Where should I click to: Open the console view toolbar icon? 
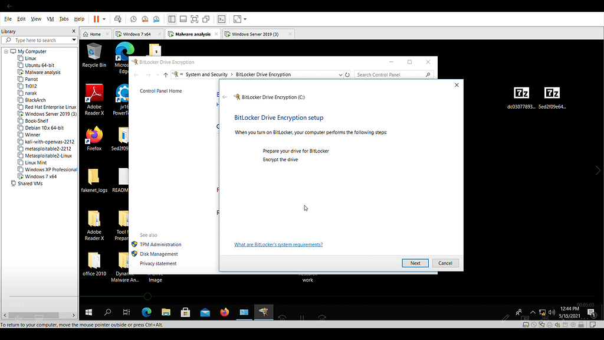coord(222,19)
